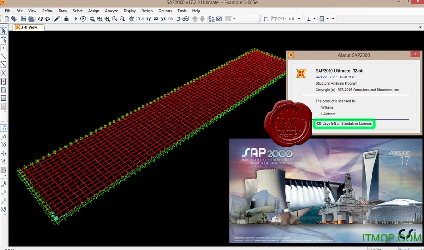The height and width of the screenshot is (250, 424).
Task: Click the pointer selection tool in sidebar
Action: tap(4, 31)
